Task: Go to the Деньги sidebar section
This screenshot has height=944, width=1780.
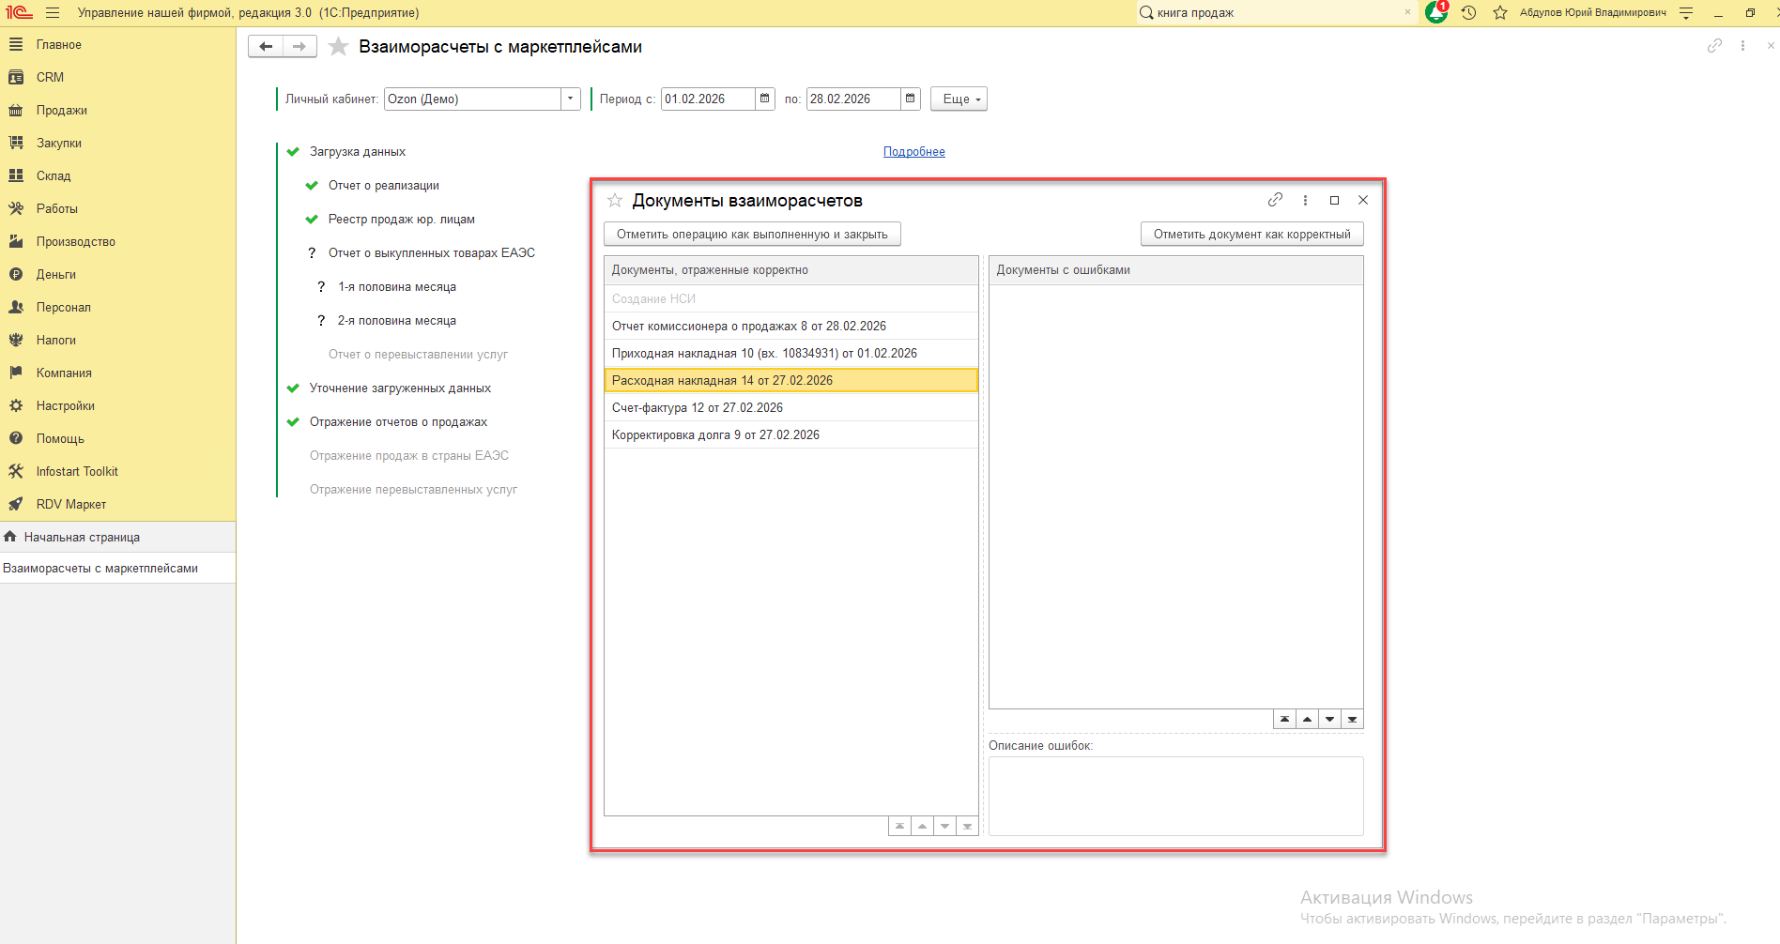Action: 56,274
